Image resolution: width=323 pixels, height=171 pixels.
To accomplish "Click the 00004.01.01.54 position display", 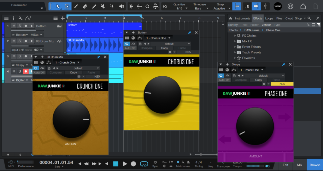I will click(56, 162).
